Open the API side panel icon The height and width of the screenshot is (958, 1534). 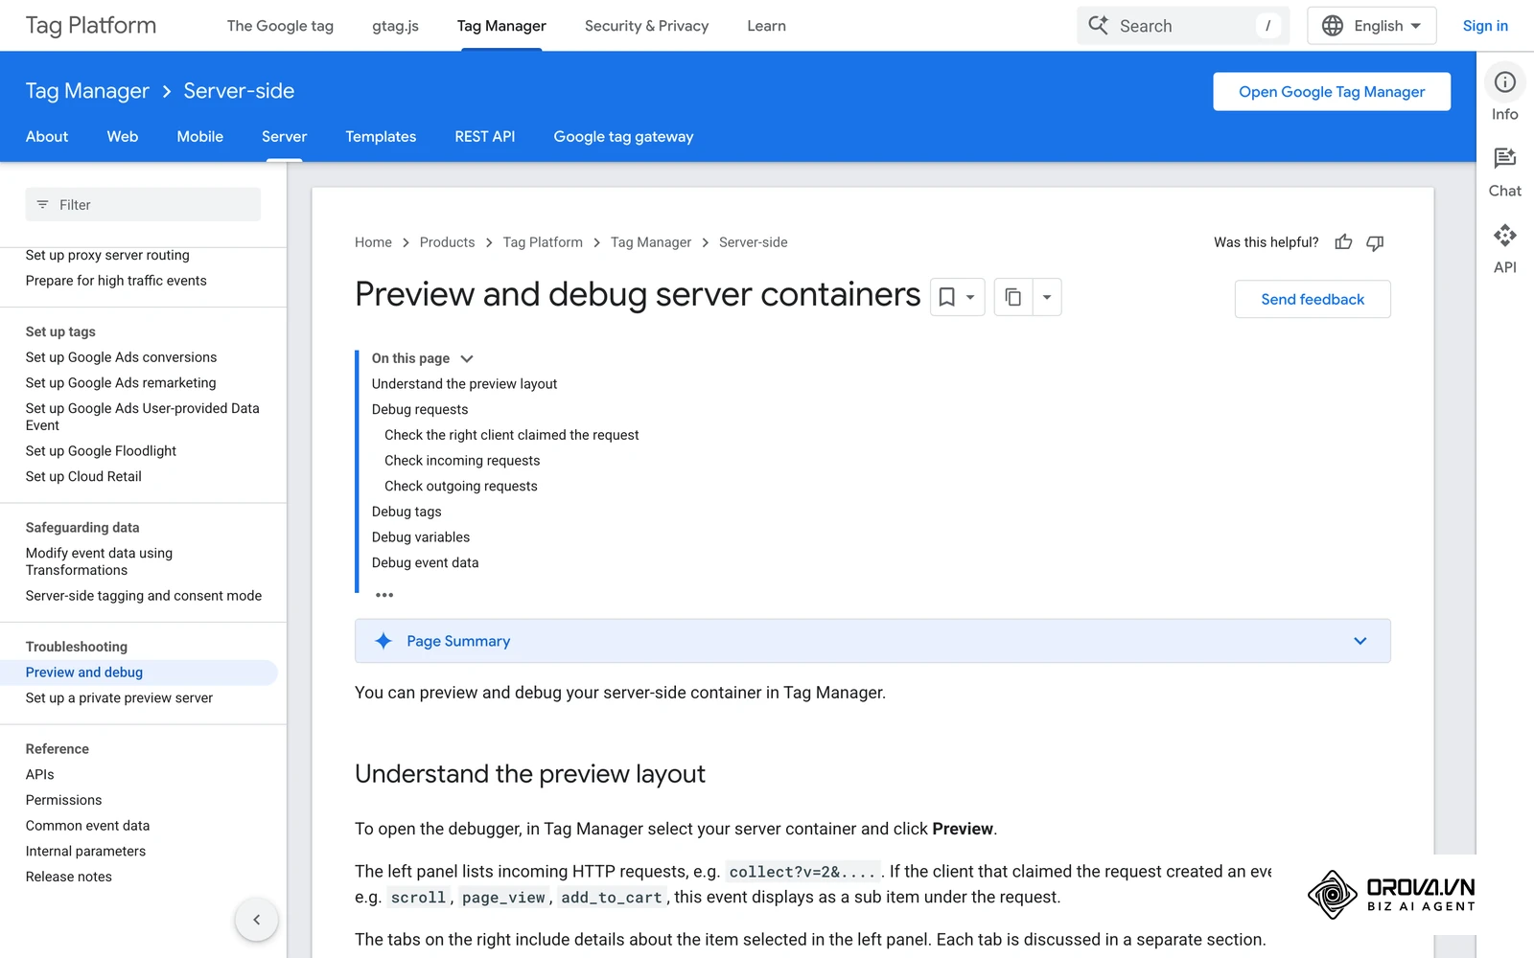click(1505, 235)
